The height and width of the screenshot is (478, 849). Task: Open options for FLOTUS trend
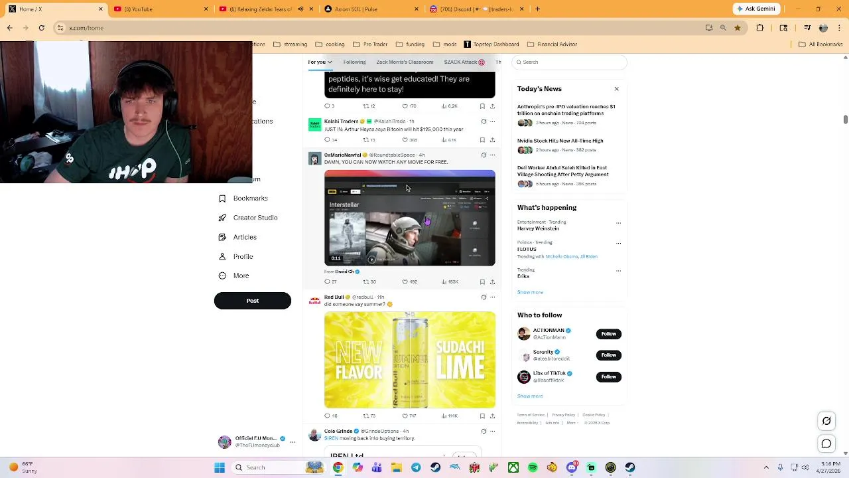(x=618, y=243)
